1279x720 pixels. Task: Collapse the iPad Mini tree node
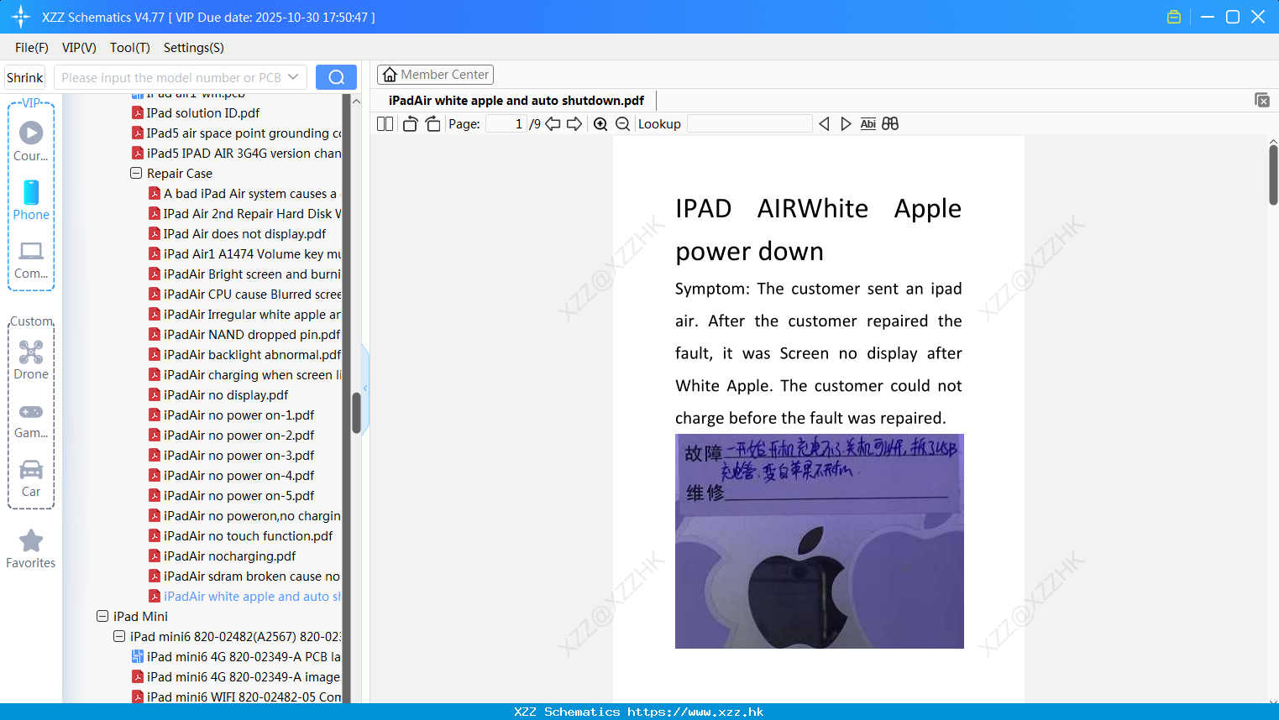[x=102, y=616]
